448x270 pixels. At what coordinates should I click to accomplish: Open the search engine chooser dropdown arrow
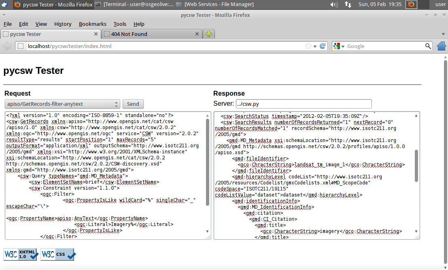(343, 46)
